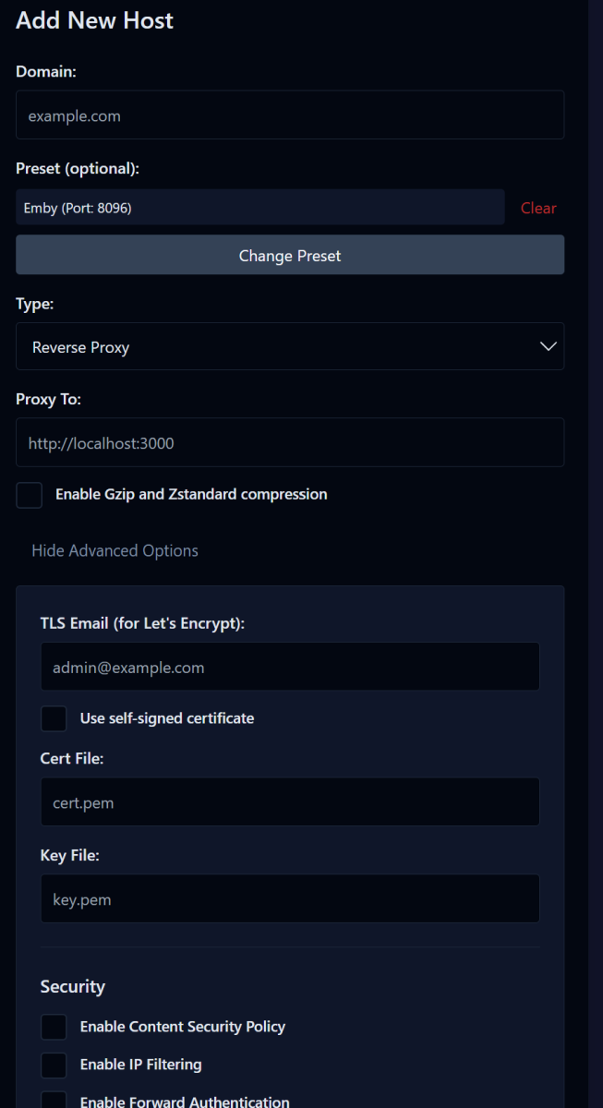
Task: Toggle the Enable IP Filtering checkbox
Action: [x=54, y=1065]
